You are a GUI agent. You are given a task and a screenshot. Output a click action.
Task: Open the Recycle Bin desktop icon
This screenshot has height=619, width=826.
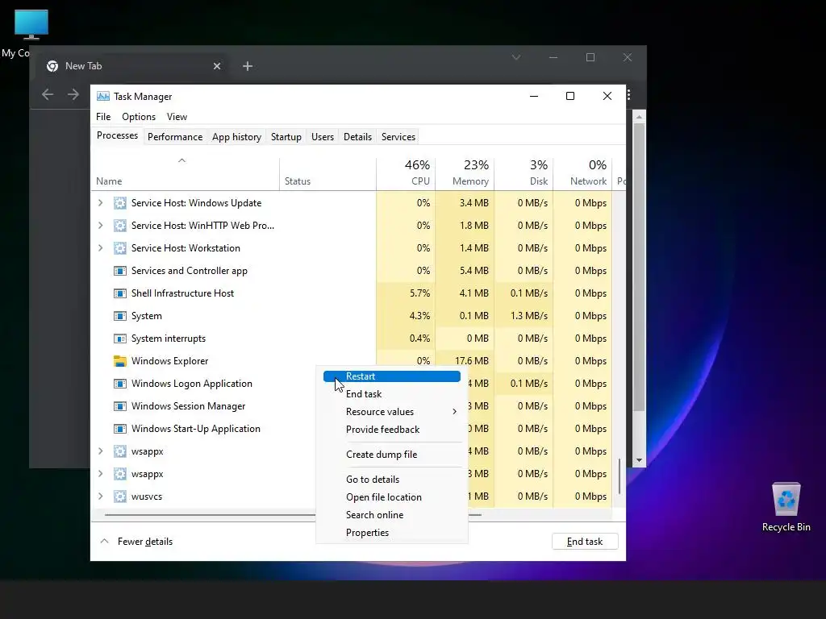[x=786, y=499]
